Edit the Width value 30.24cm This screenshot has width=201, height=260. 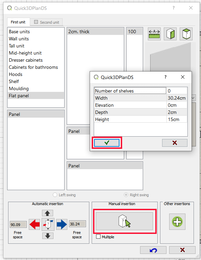(x=177, y=98)
